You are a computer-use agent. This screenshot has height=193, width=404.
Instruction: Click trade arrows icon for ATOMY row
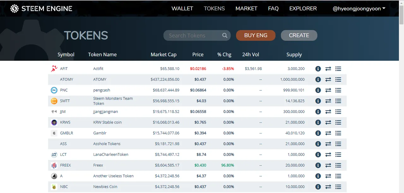(x=328, y=79)
